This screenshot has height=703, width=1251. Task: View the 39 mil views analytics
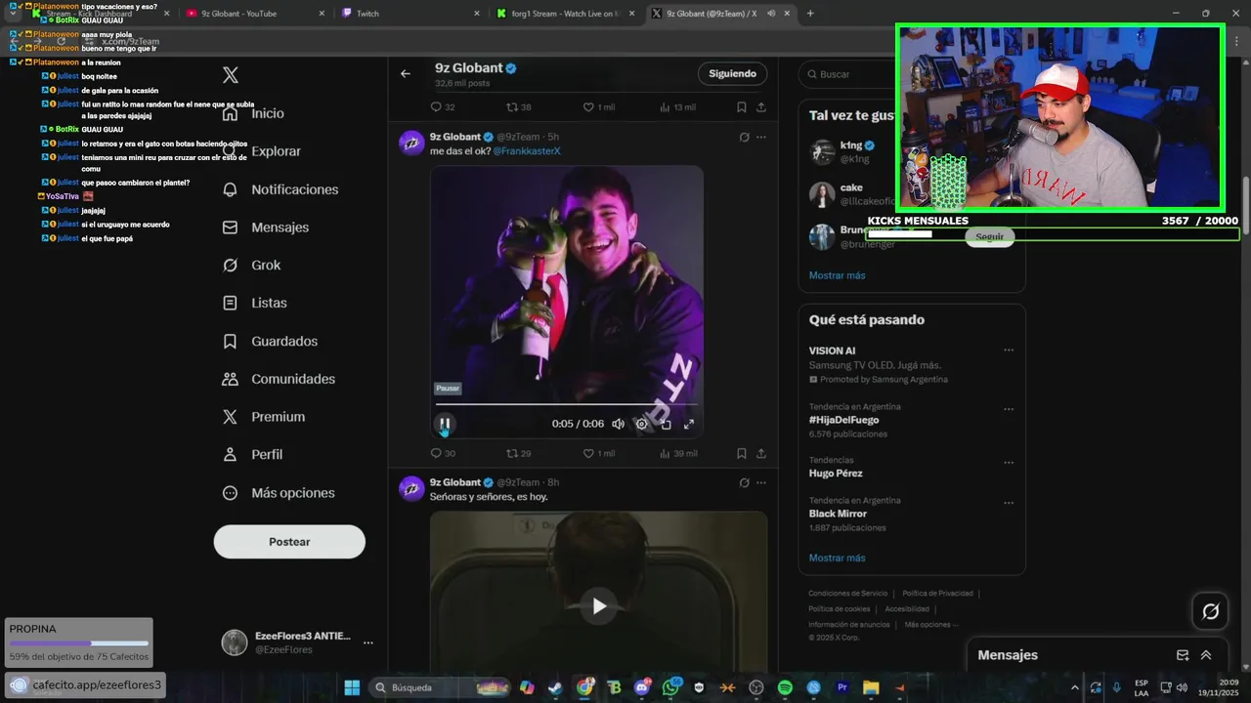[x=678, y=453]
